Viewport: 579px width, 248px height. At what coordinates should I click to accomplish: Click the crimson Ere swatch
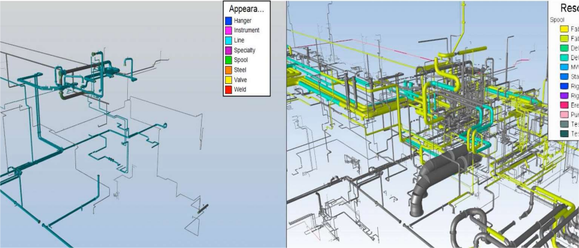pos(564,105)
